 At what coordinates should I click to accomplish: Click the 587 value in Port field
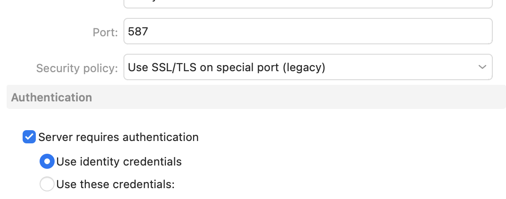coord(138,32)
